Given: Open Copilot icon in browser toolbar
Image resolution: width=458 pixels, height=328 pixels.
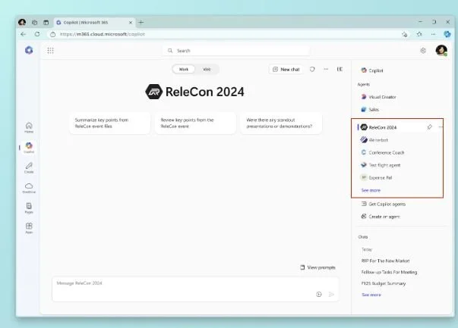Looking at the screenshot, I should pyautogui.click(x=447, y=34).
